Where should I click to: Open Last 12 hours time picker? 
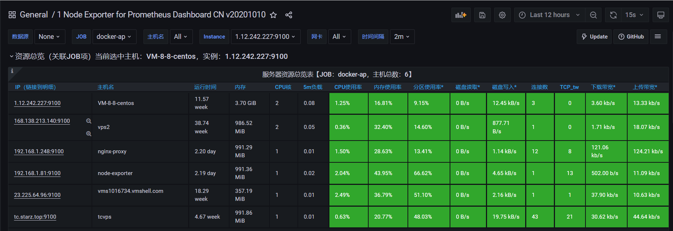[550, 15]
